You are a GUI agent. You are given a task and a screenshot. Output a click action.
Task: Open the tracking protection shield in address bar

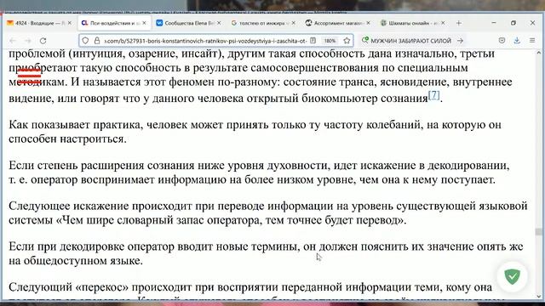coord(85,41)
